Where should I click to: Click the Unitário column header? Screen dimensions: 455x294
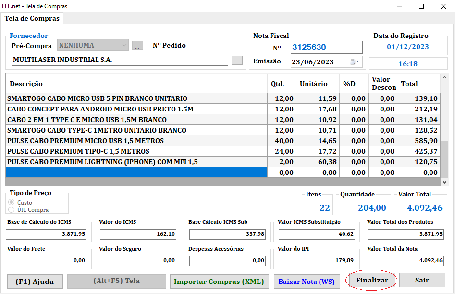click(x=318, y=84)
